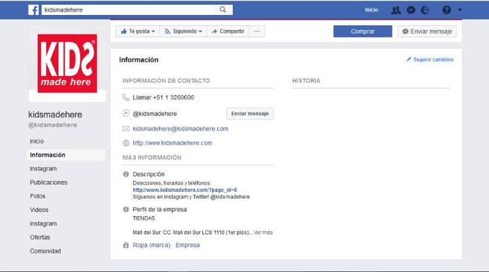This screenshot has width=489, height=272.
Task: Select Fotos in the page sidebar
Action: pos(38,196)
